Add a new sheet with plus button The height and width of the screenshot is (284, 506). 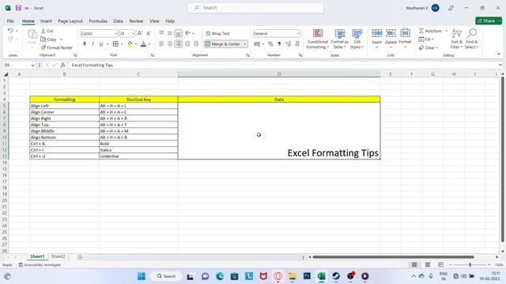coord(80,257)
